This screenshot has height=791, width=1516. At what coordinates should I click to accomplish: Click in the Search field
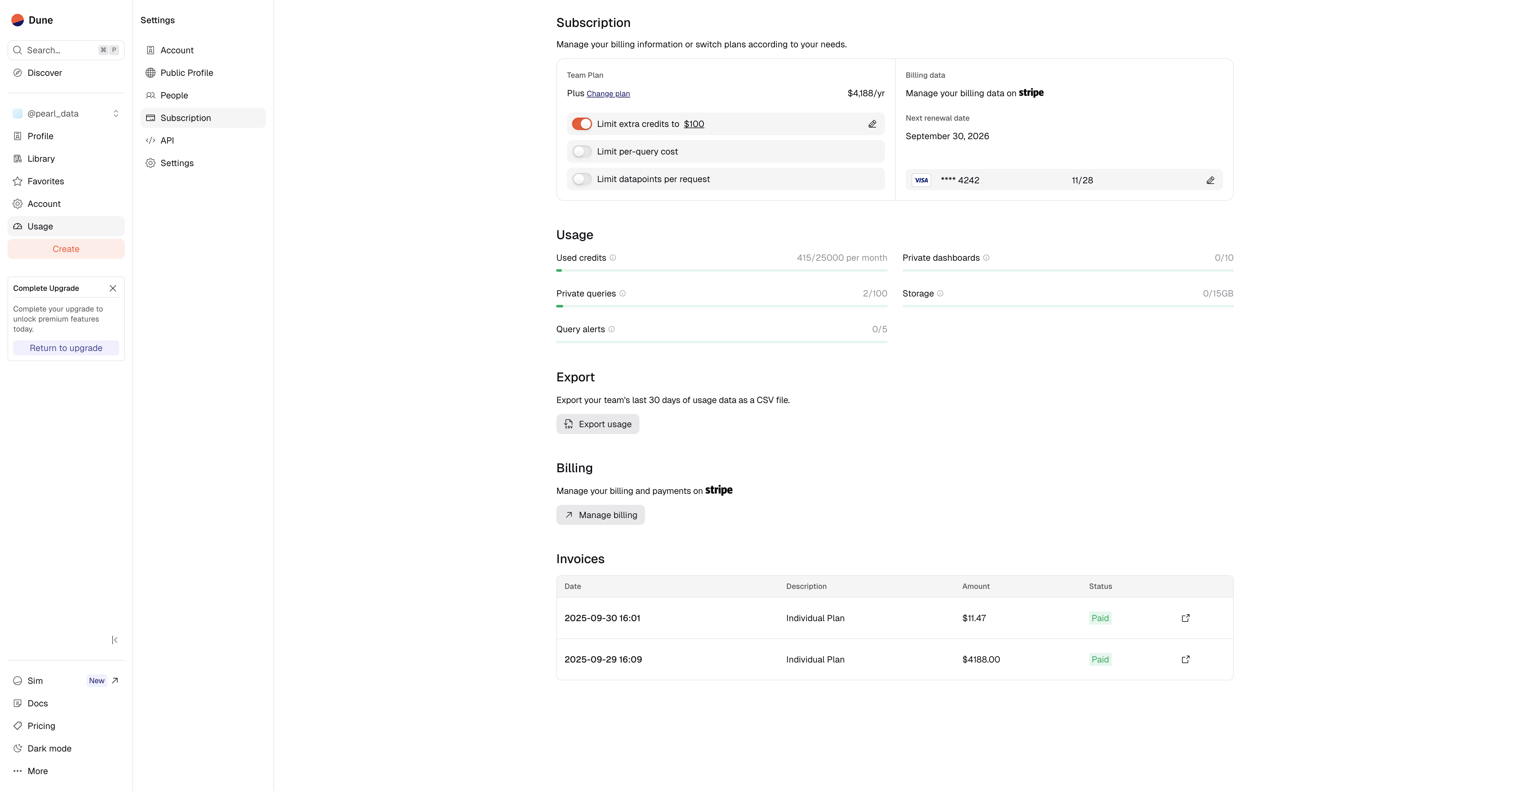(59, 50)
